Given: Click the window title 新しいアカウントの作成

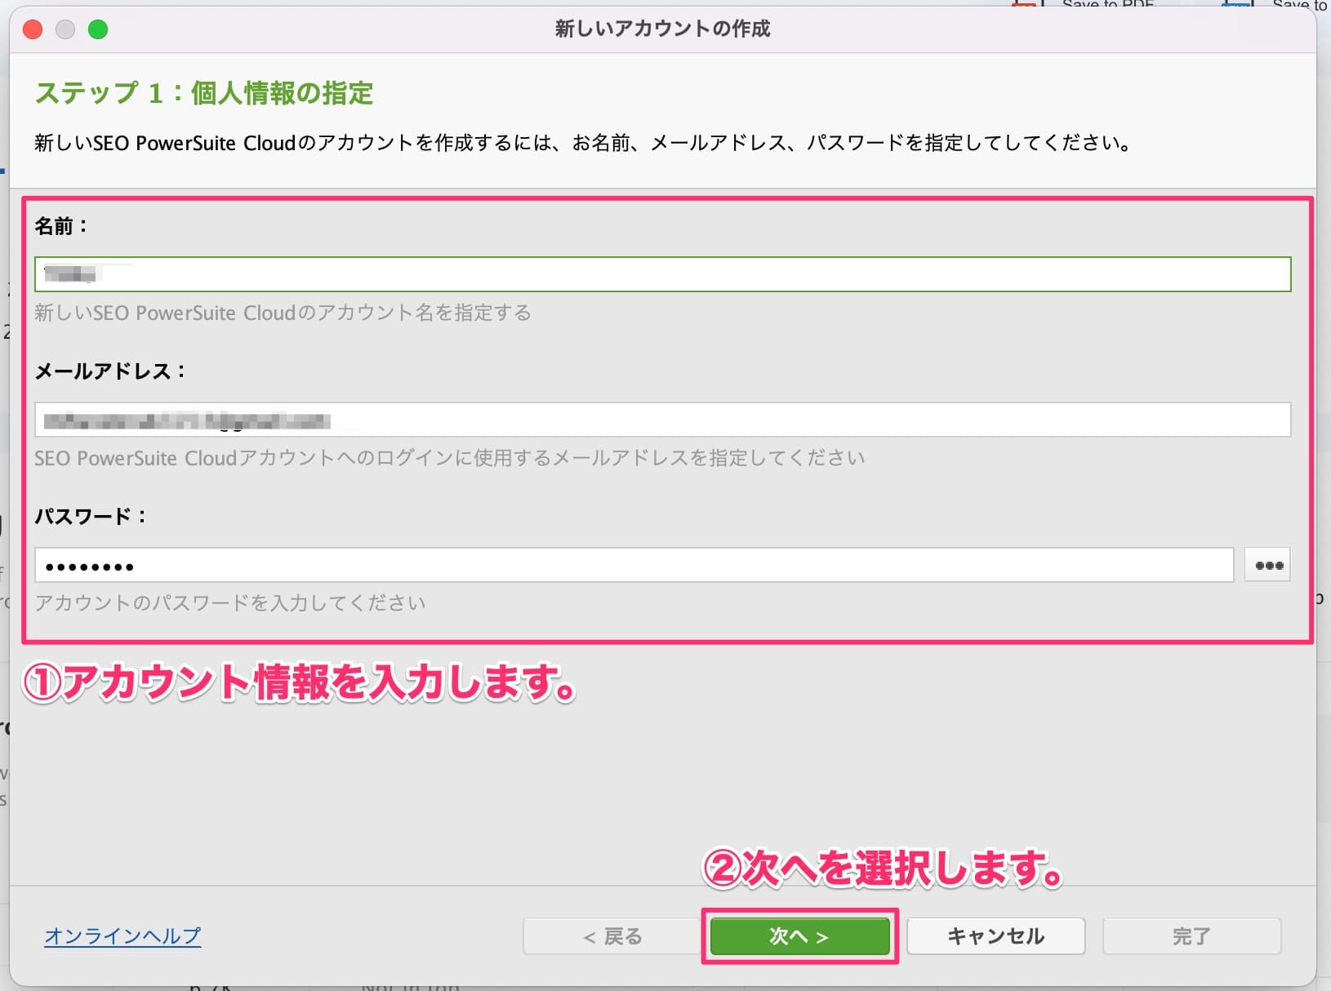Looking at the screenshot, I should [662, 29].
